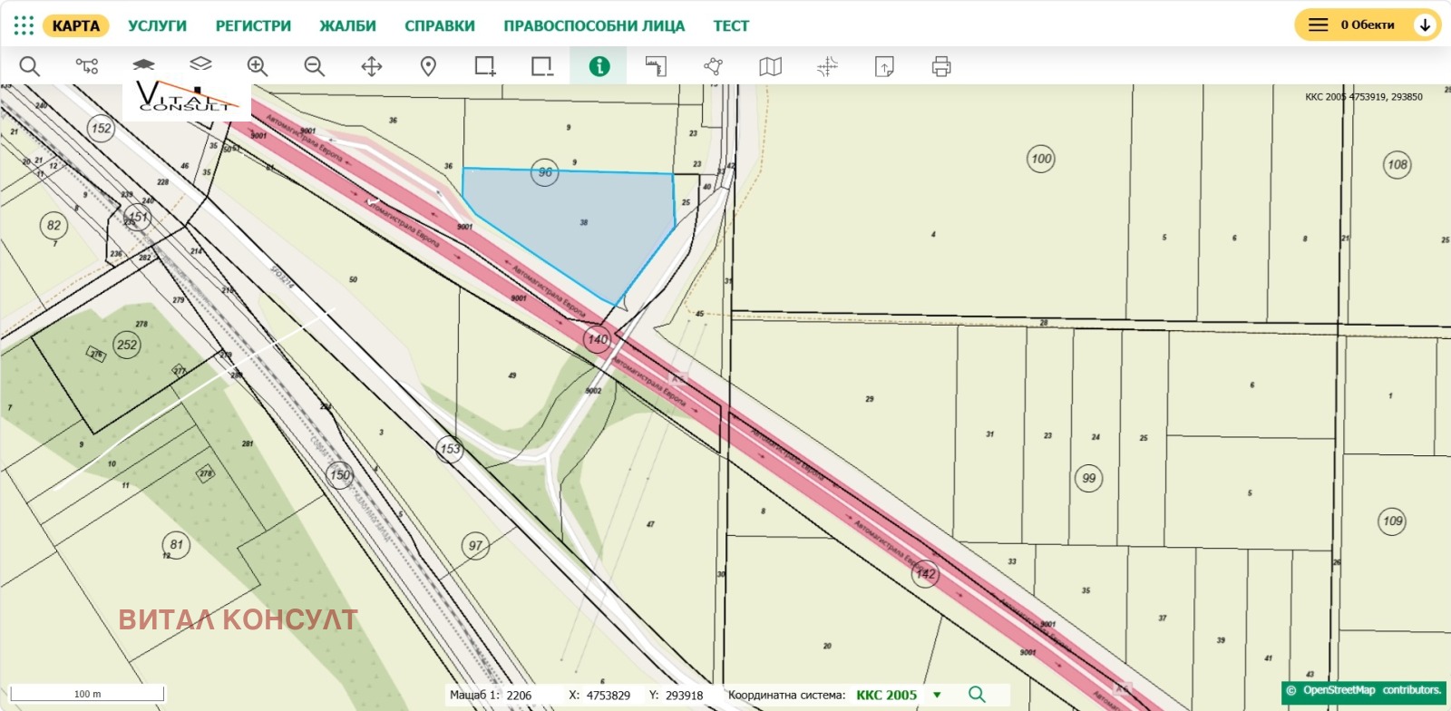The width and height of the screenshot is (1451, 711).
Task: Open the УСЛУГИ menu
Action: pyautogui.click(x=157, y=26)
